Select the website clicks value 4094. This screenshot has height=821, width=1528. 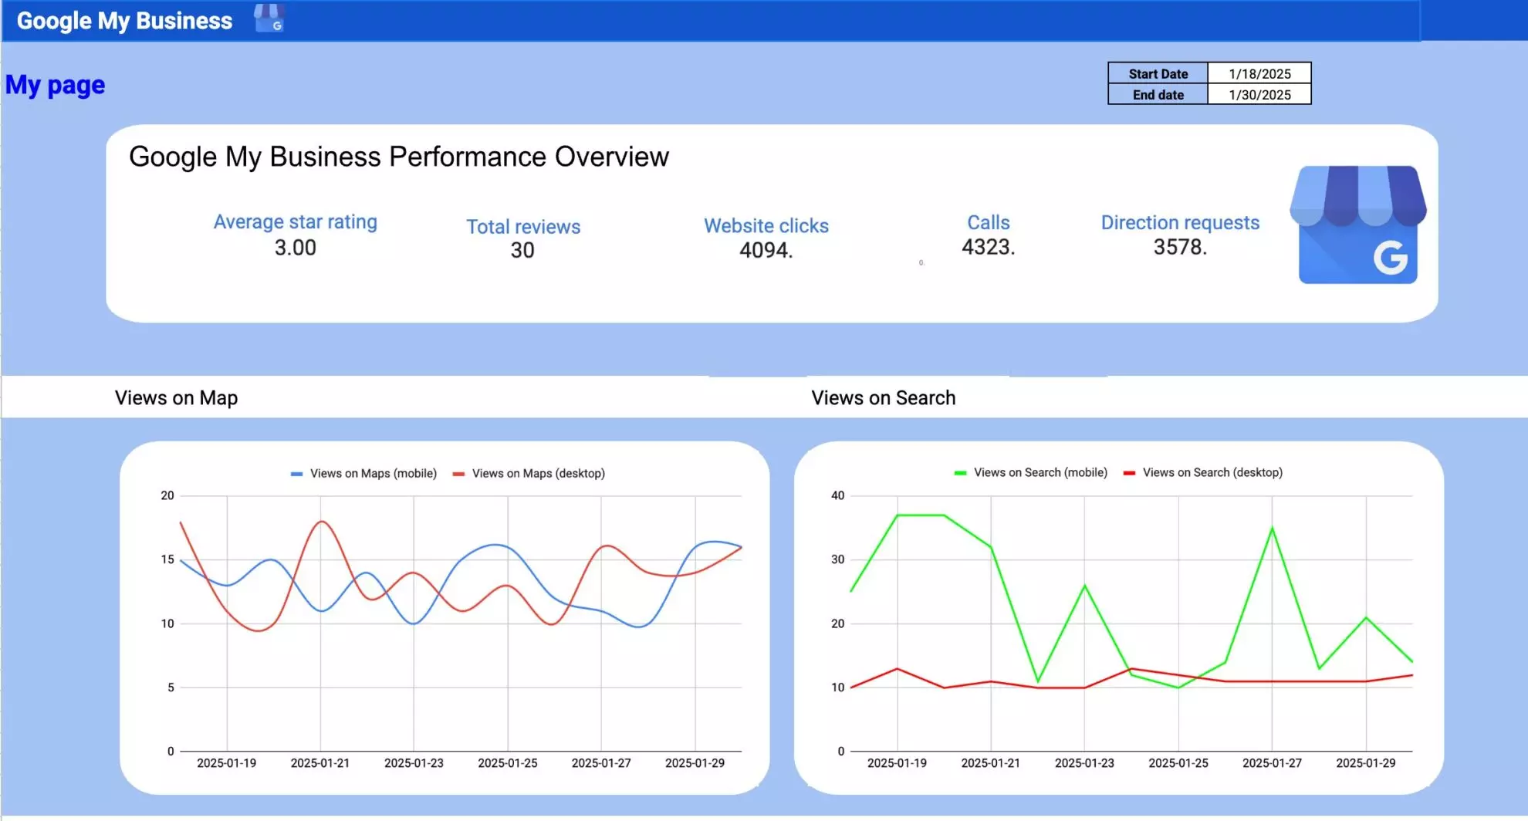[x=766, y=250]
